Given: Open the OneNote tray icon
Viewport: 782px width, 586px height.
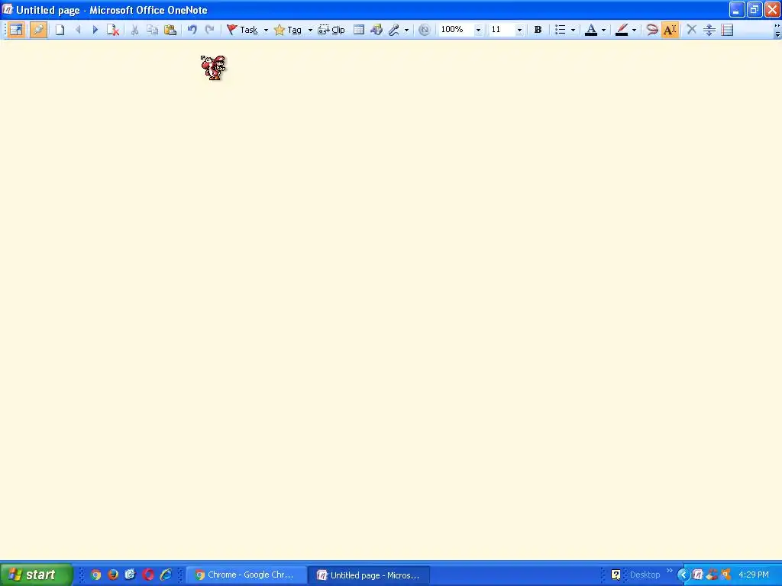Looking at the screenshot, I should 698,575.
